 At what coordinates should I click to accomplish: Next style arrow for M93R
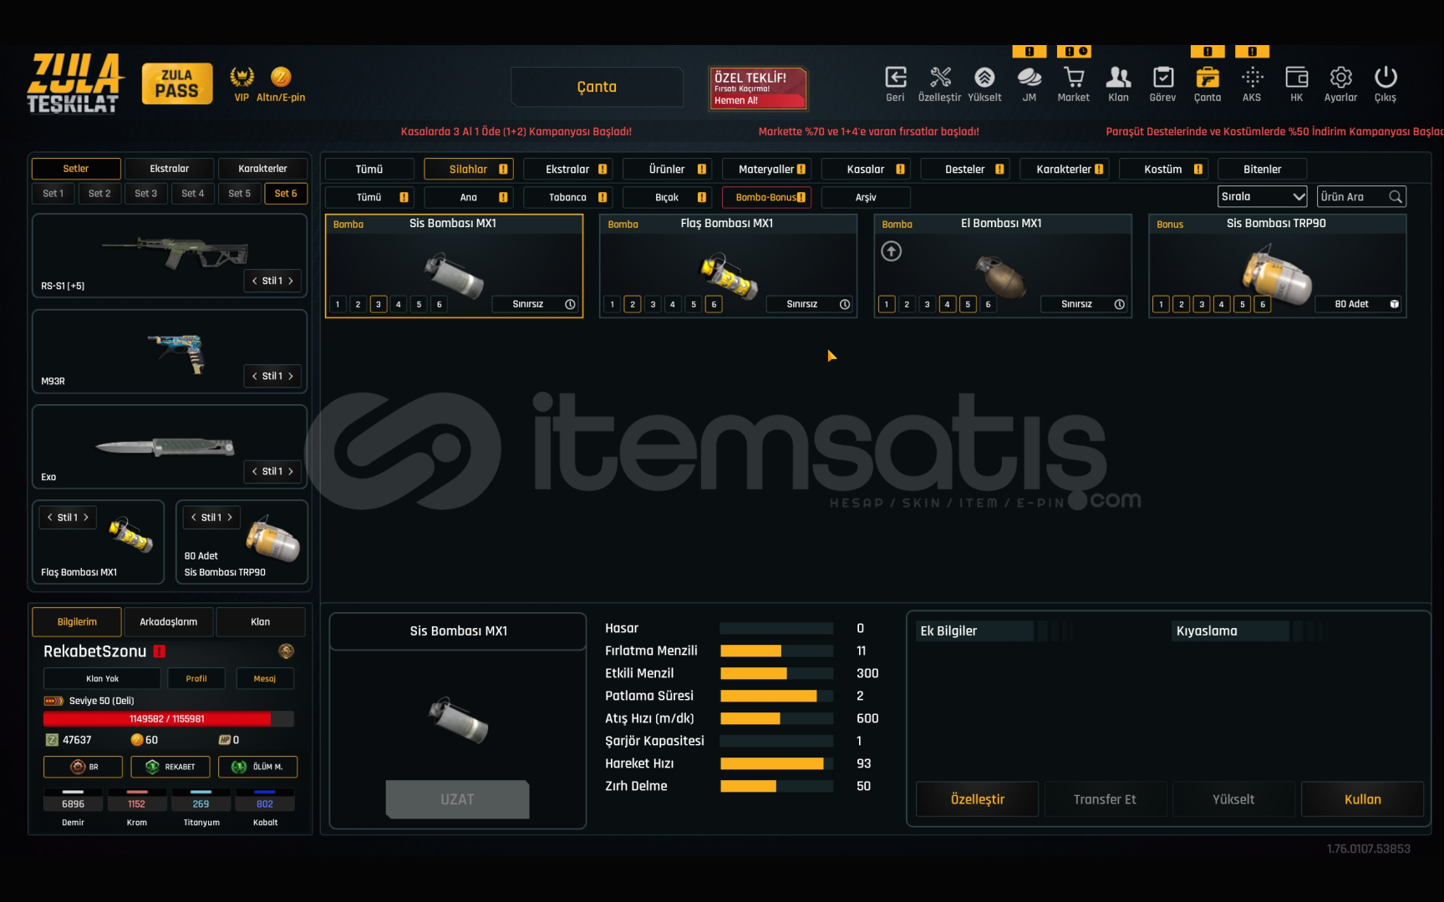[291, 376]
